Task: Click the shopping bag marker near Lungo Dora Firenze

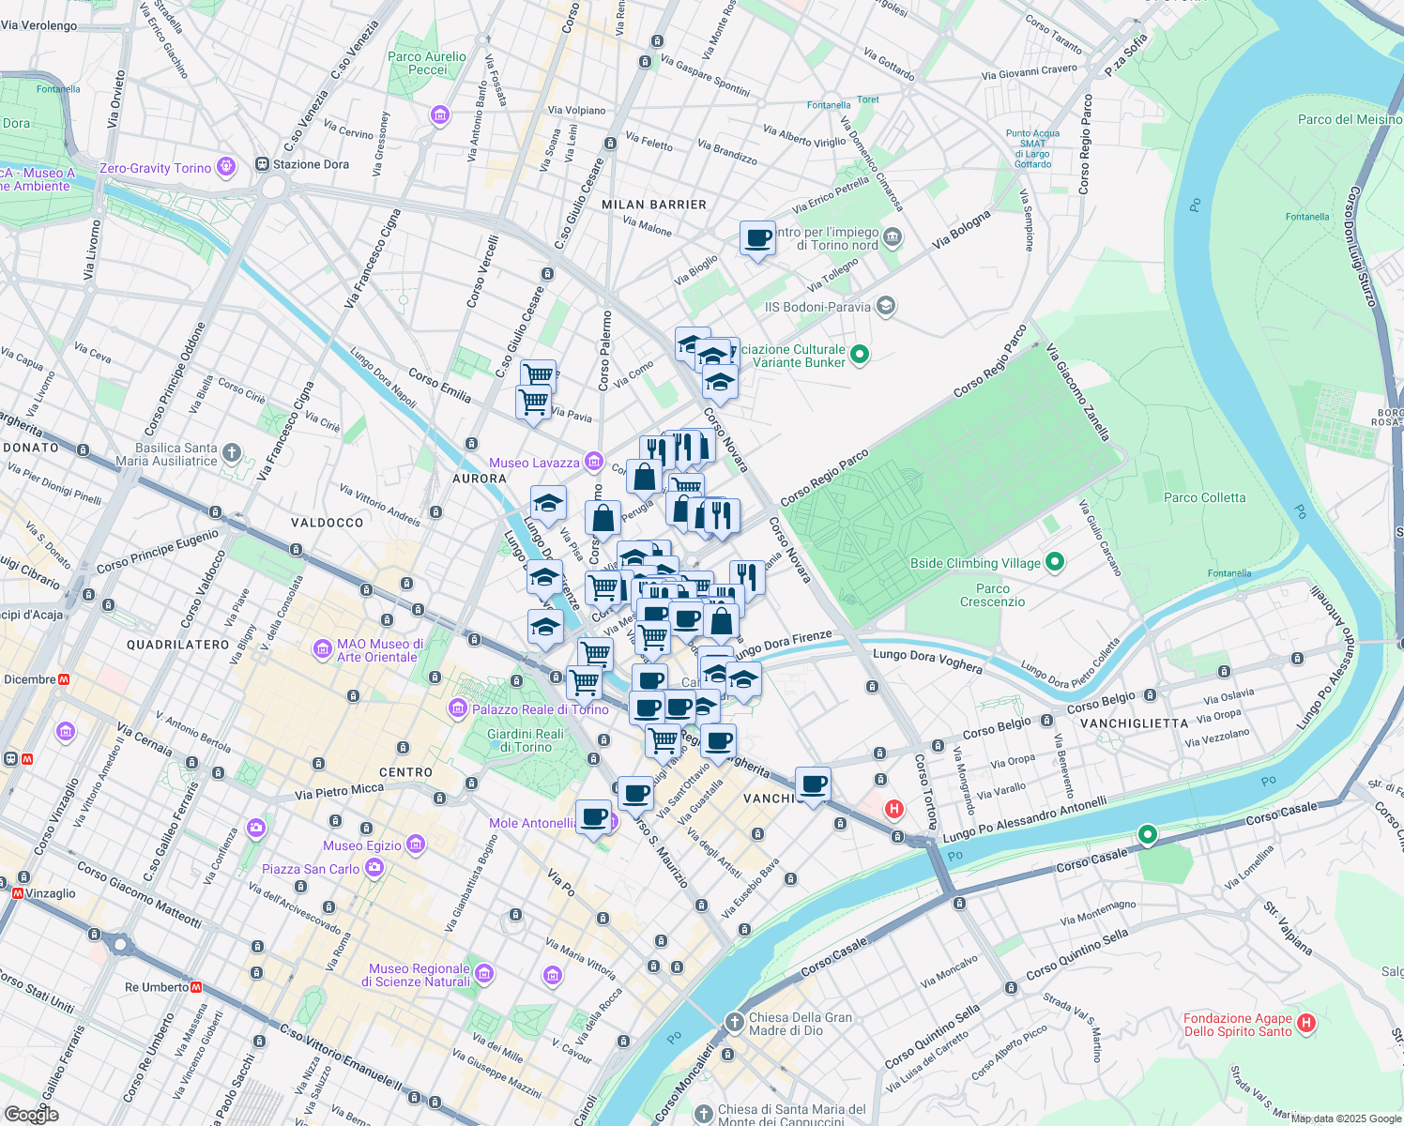Action: (x=720, y=620)
